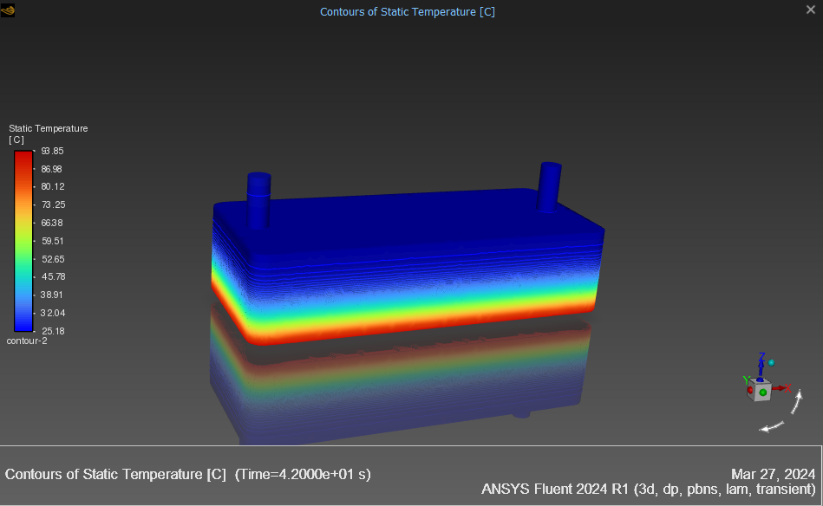Screen dimensions: 823x506
Task: Click the red top of the colormap bar
Action: click(23, 156)
